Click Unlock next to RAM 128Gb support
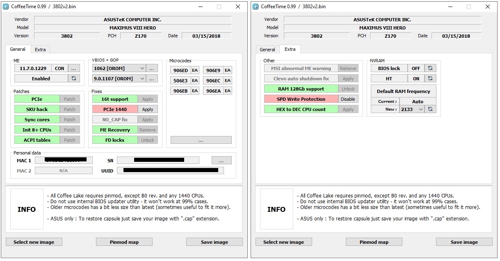 coord(348,89)
